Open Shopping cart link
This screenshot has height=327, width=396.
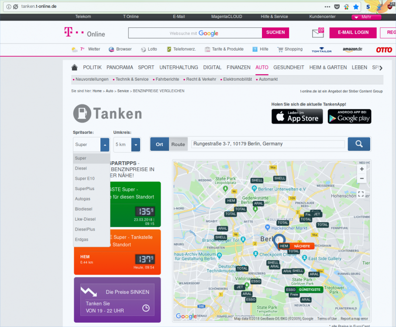pos(289,49)
